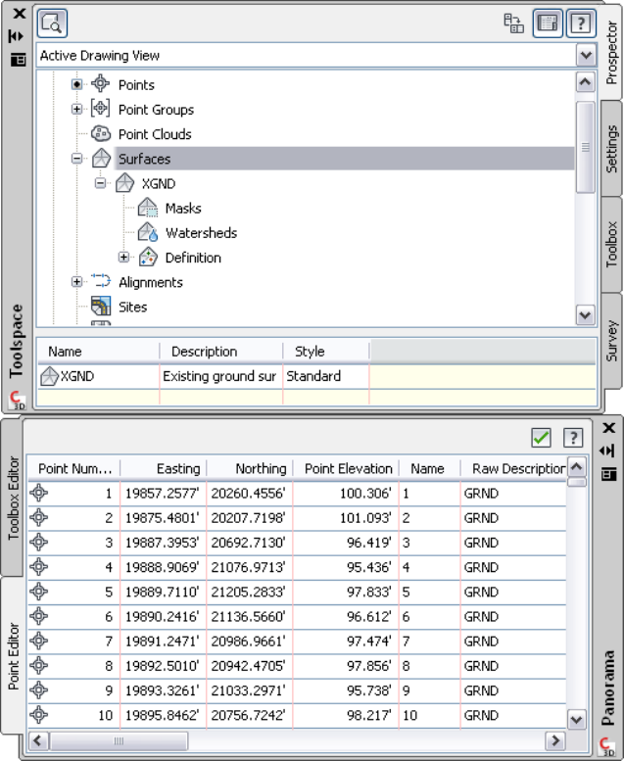This screenshot has width=624, height=761.
Task: Click the preview magnifier icon in Toolspace toolbar
Action: 52,23
